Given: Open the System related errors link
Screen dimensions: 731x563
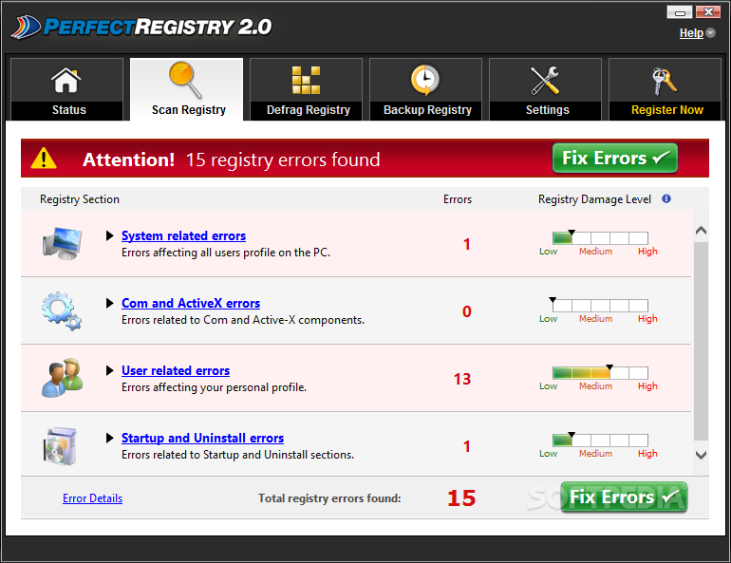Looking at the screenshot, I should [183, 235].
